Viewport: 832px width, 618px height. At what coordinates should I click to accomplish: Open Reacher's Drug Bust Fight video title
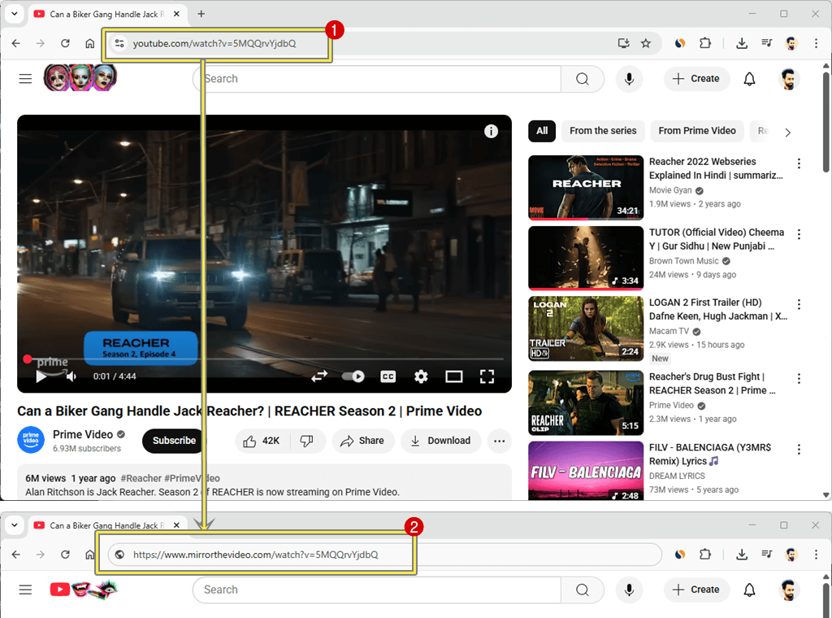712,383
